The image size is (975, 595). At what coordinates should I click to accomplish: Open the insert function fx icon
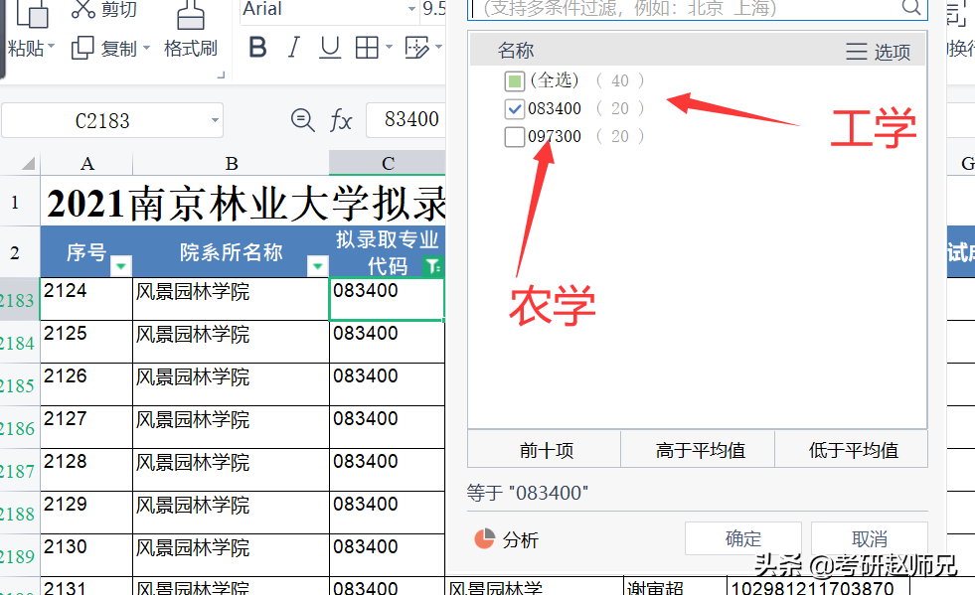coord(341,119)
